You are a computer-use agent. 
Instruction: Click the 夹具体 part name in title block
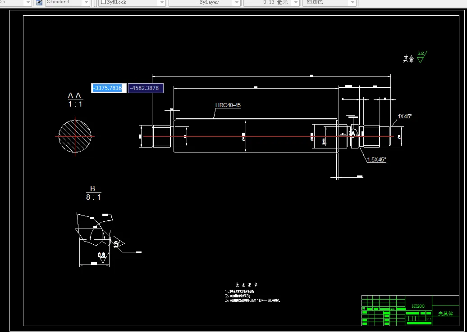pos(445,314)
